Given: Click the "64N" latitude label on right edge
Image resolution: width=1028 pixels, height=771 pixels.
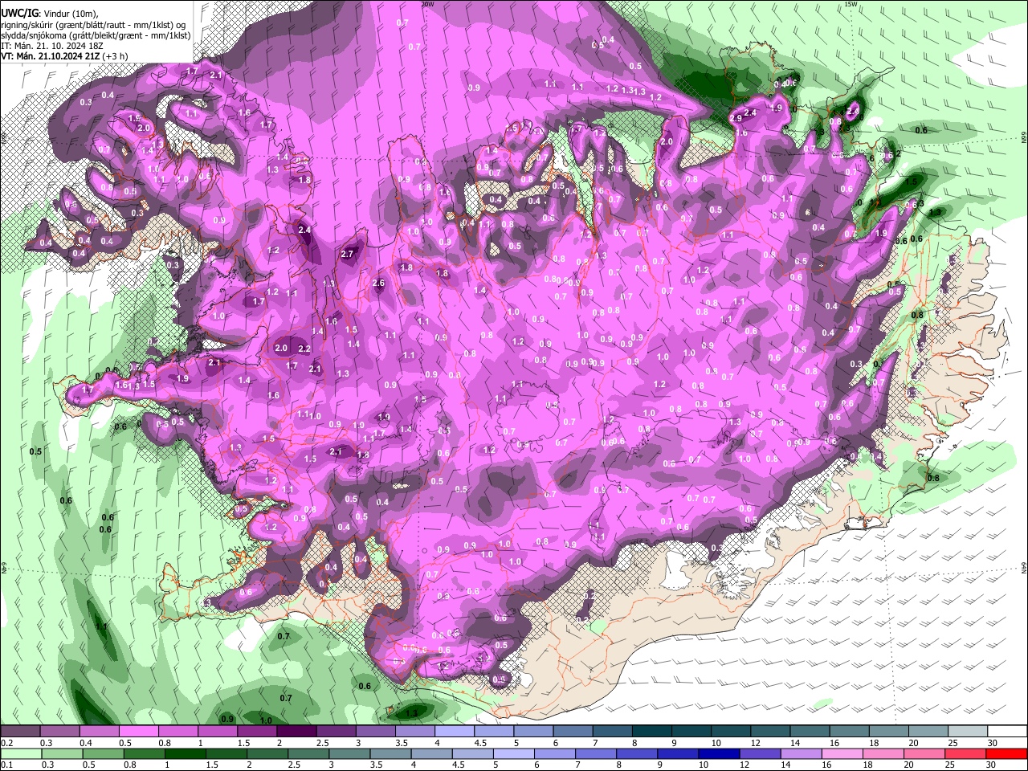Looking at the screenshot, I should (x=1024, y=567).
